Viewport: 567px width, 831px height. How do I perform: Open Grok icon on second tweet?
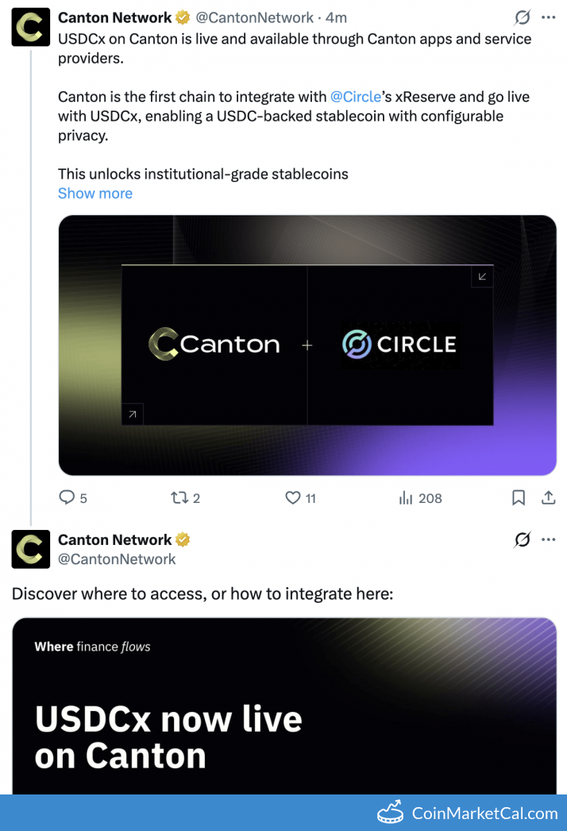pyautogui.click(x=522, y=540)
